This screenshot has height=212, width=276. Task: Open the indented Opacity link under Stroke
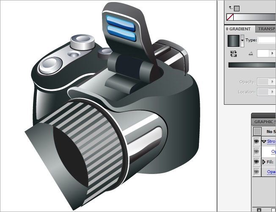click(x=273, y=152)
